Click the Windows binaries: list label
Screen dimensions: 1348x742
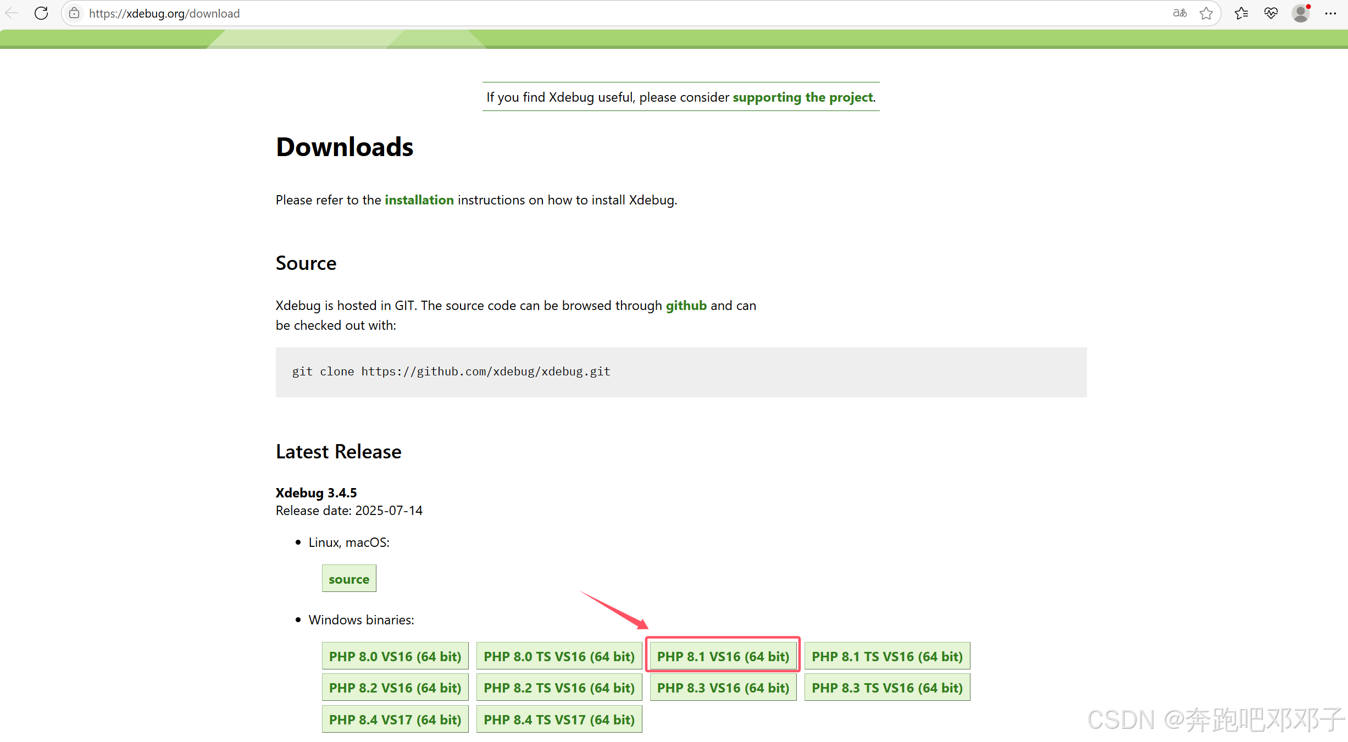[362, 620]
